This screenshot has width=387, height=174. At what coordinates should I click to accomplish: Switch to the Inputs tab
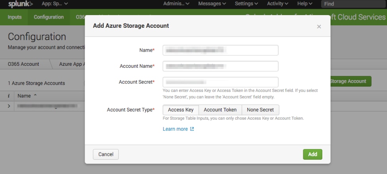pos(15,17)
